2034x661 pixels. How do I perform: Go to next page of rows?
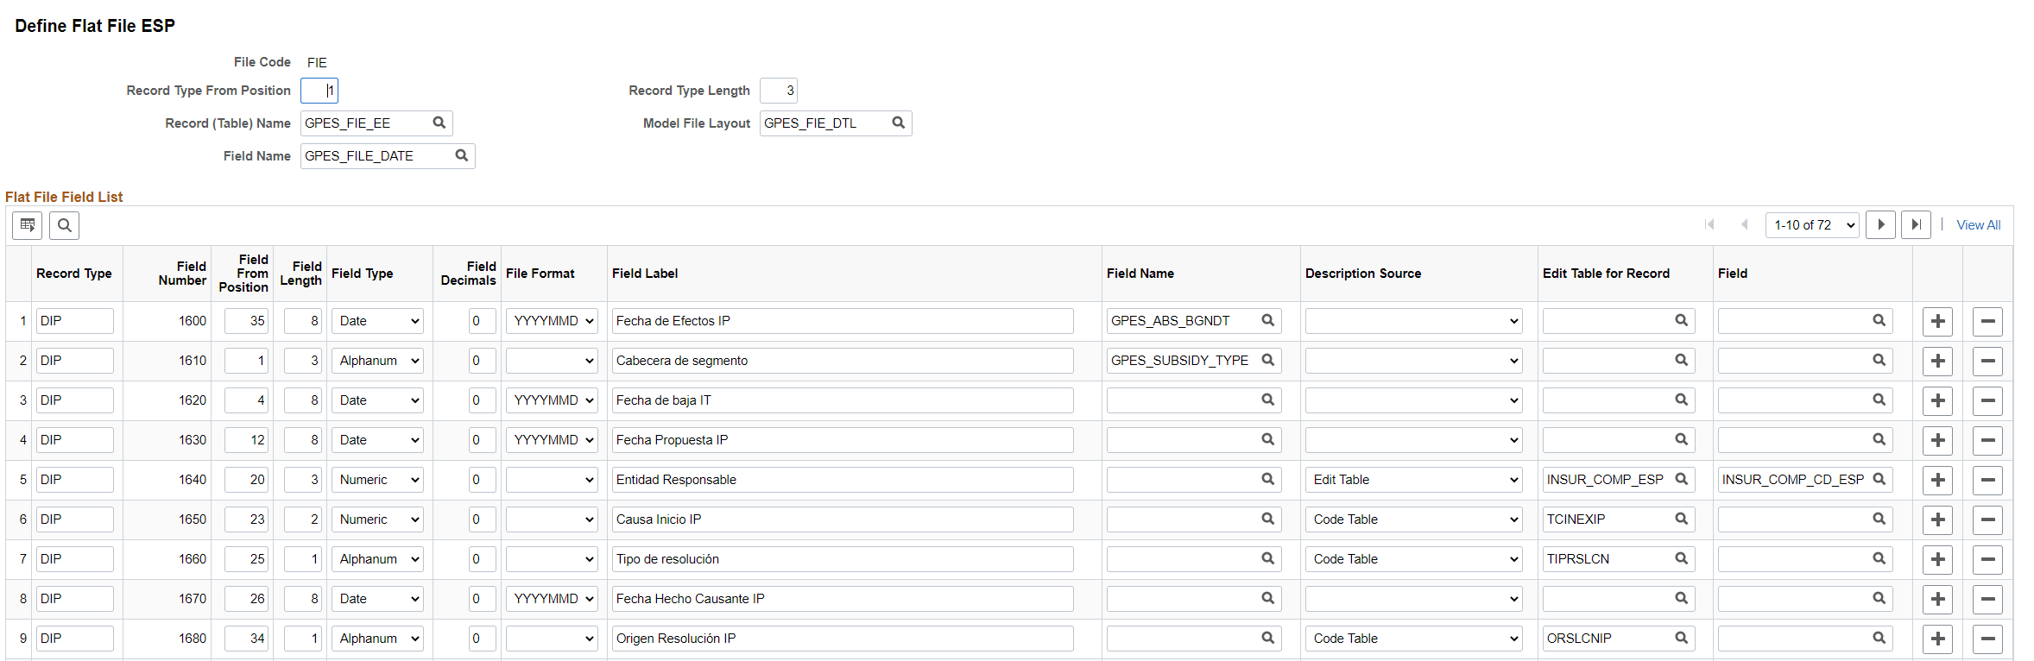pos(1880,225)
